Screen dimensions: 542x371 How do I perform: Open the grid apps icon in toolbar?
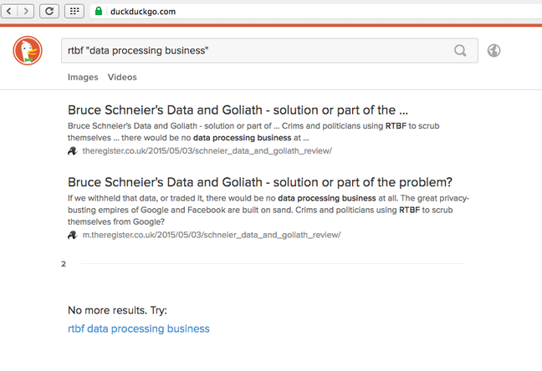click(74, 11)
